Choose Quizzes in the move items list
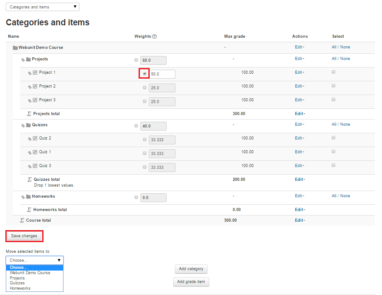 17,283
